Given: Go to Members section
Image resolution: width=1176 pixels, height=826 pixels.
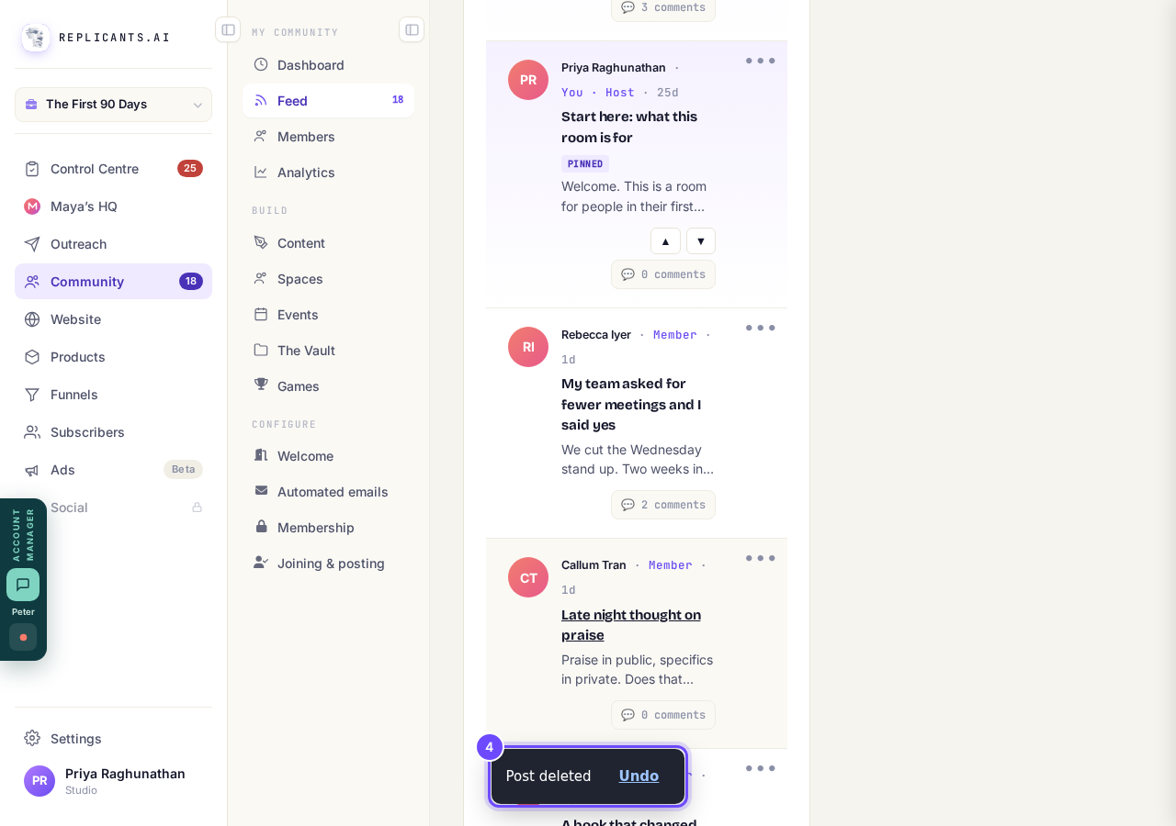Looking at the screenshot, I should [328, 137].
